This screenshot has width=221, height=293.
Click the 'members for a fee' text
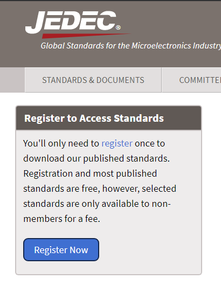coord(61,219)
